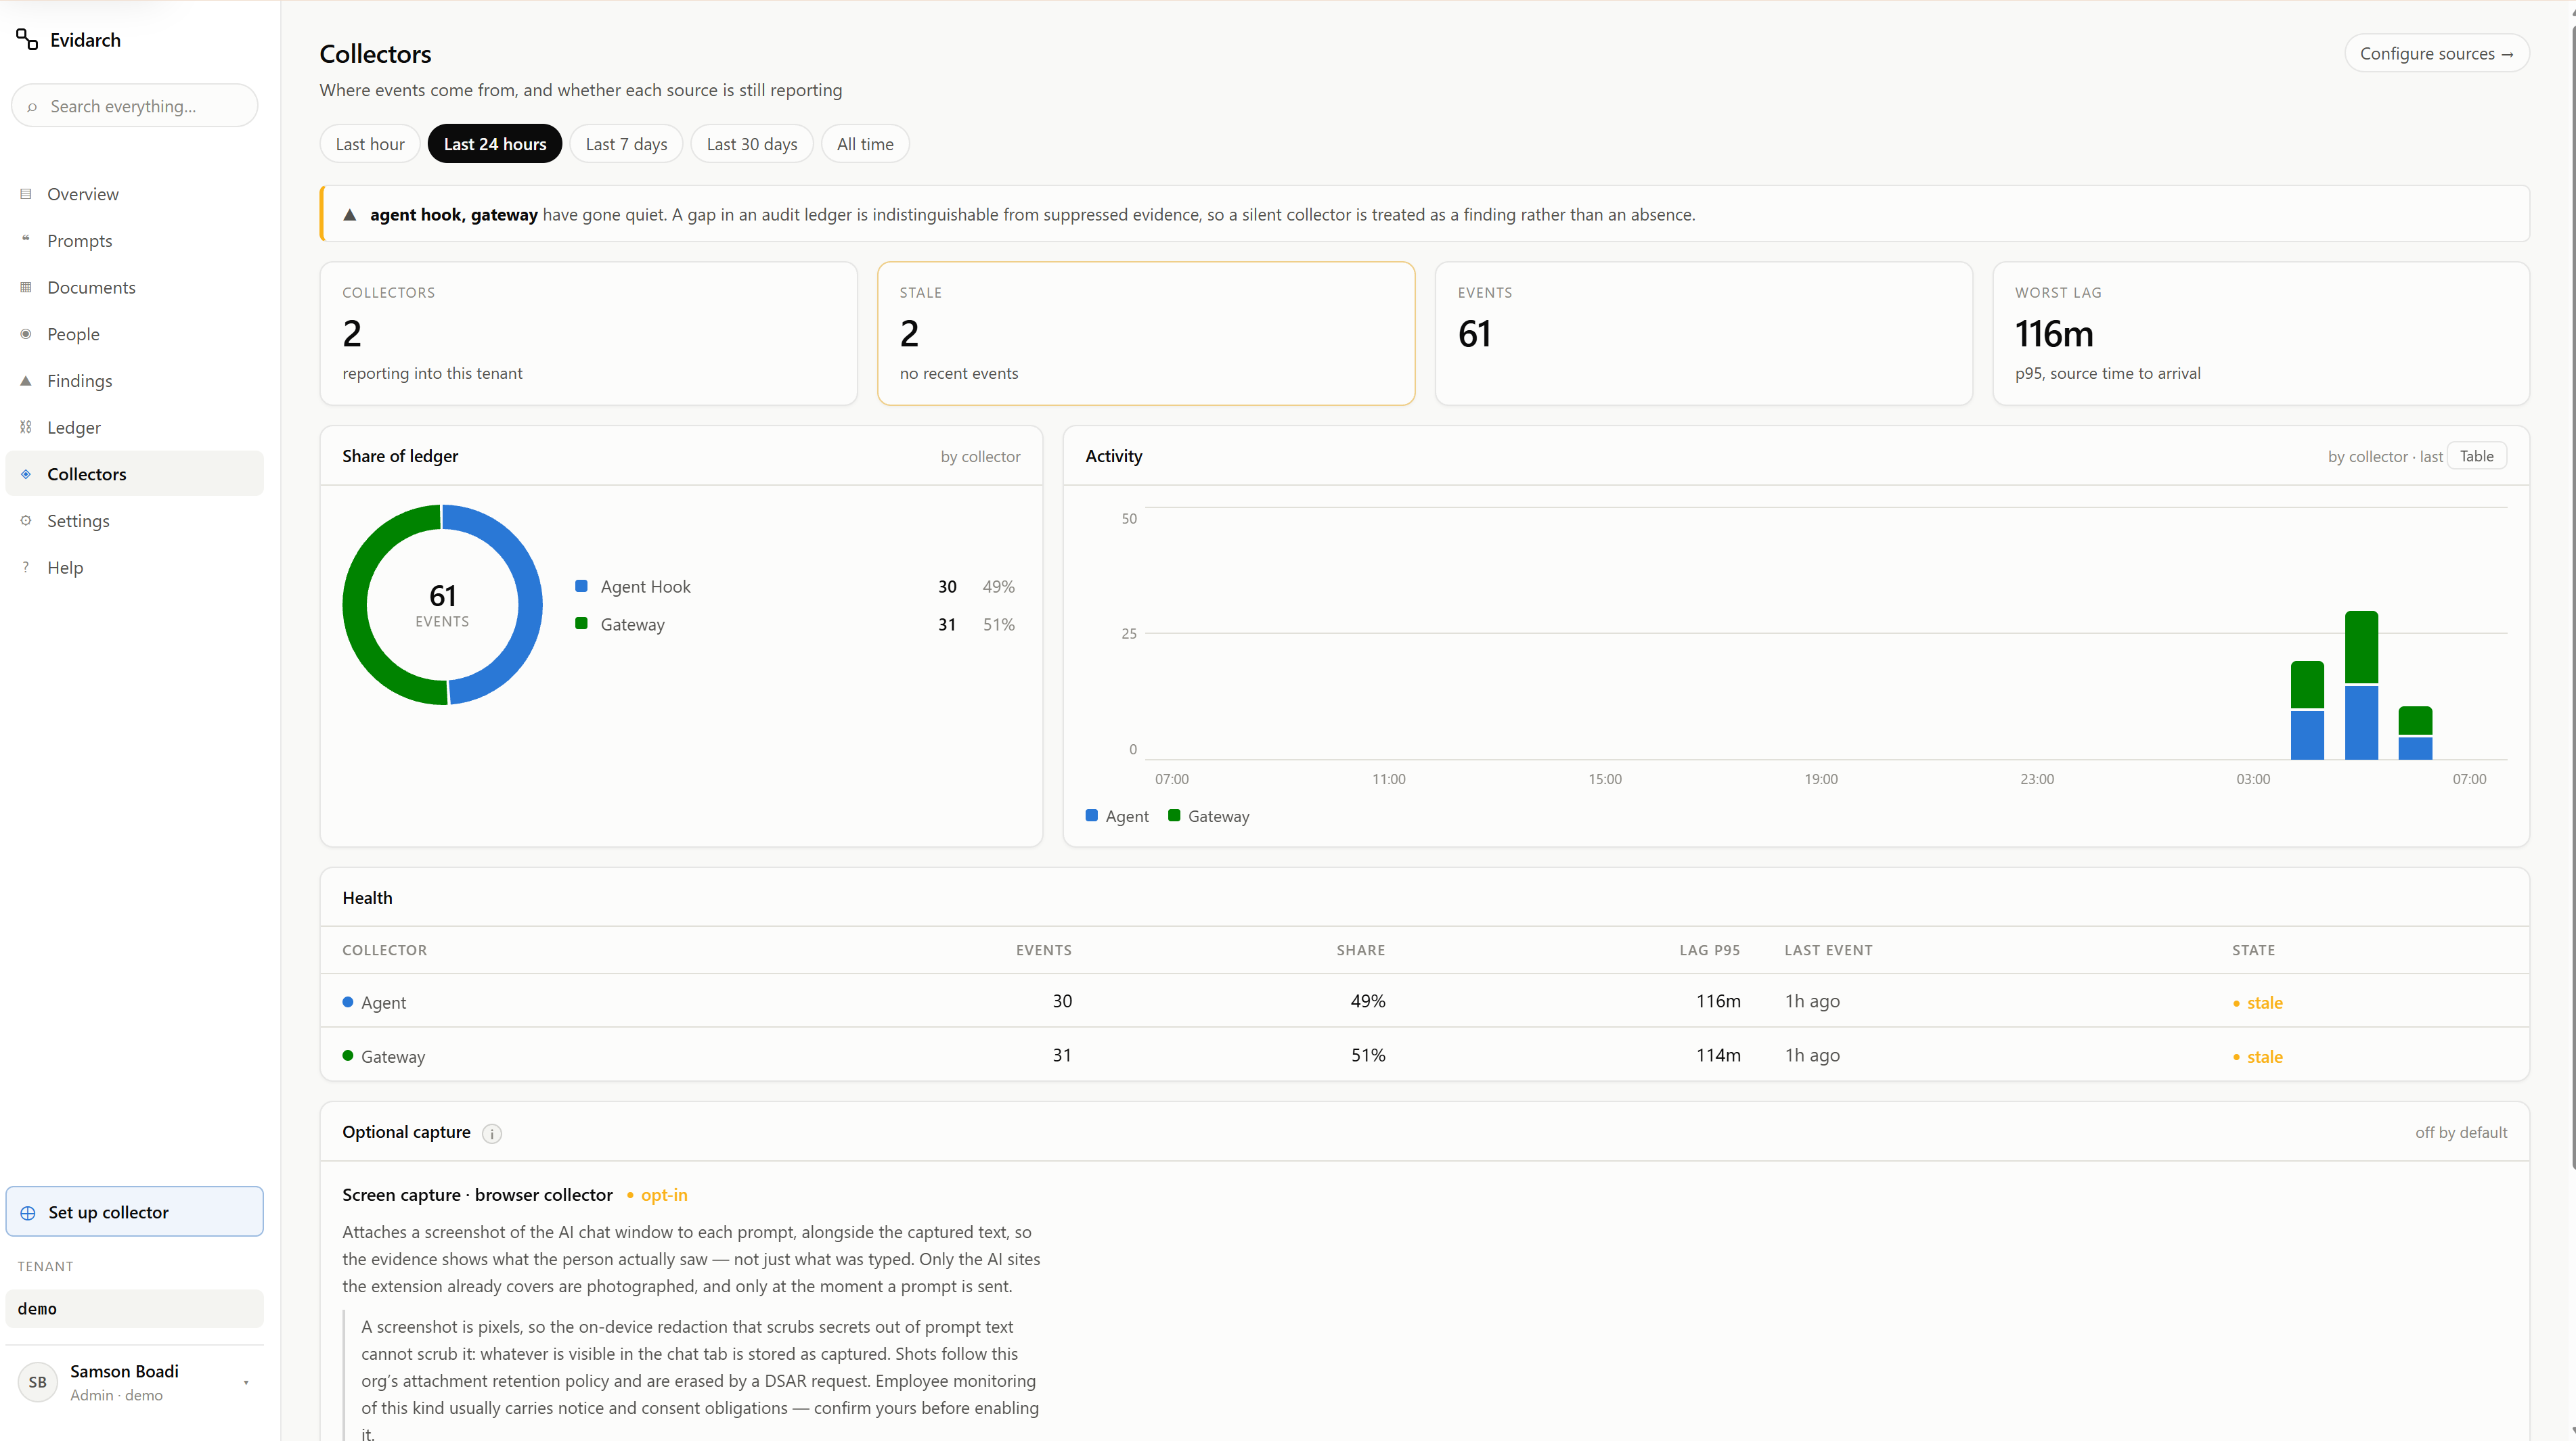Screen dimensions: 2576x1441
Task: Click the blue Agent Hook legend swatch
Action: 581,586
